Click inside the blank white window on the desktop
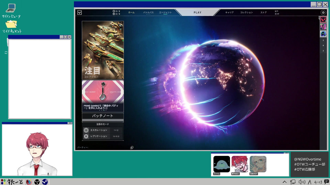This screenshot has width=330, height=185. tap(40, 79)
